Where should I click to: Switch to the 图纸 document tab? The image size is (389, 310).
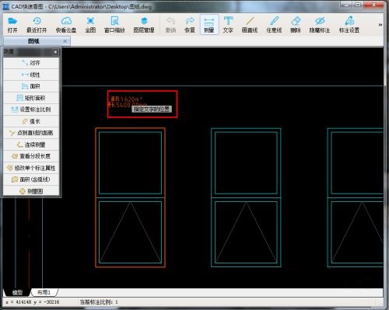point(33,41)
